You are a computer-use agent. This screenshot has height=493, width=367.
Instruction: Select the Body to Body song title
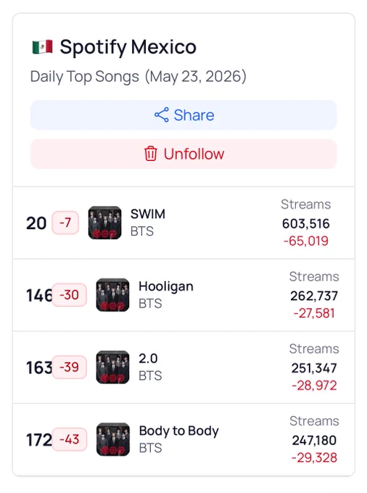pyautogui.click(x=179, y=431)
